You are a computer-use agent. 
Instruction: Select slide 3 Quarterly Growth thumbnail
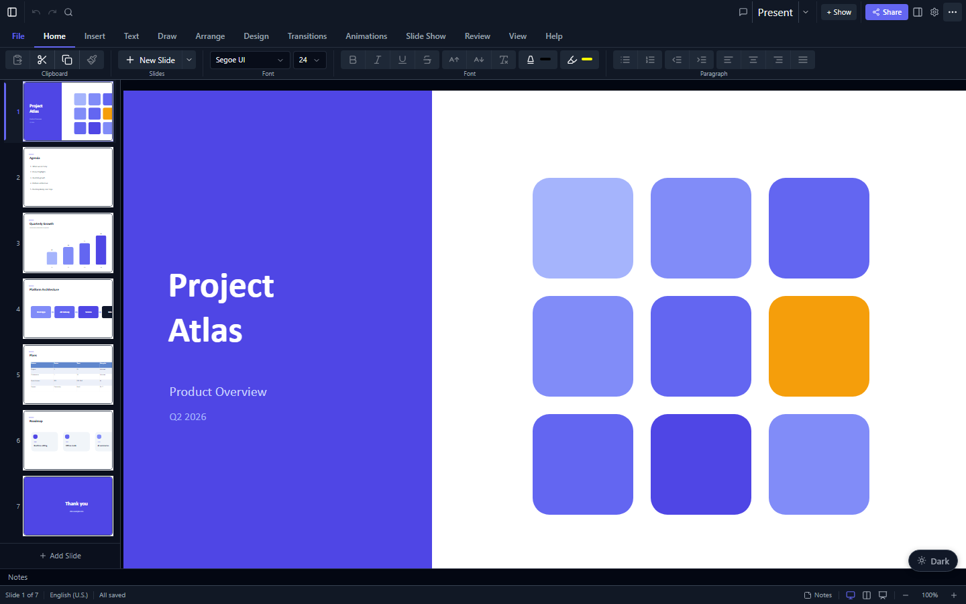click(68, 243)
